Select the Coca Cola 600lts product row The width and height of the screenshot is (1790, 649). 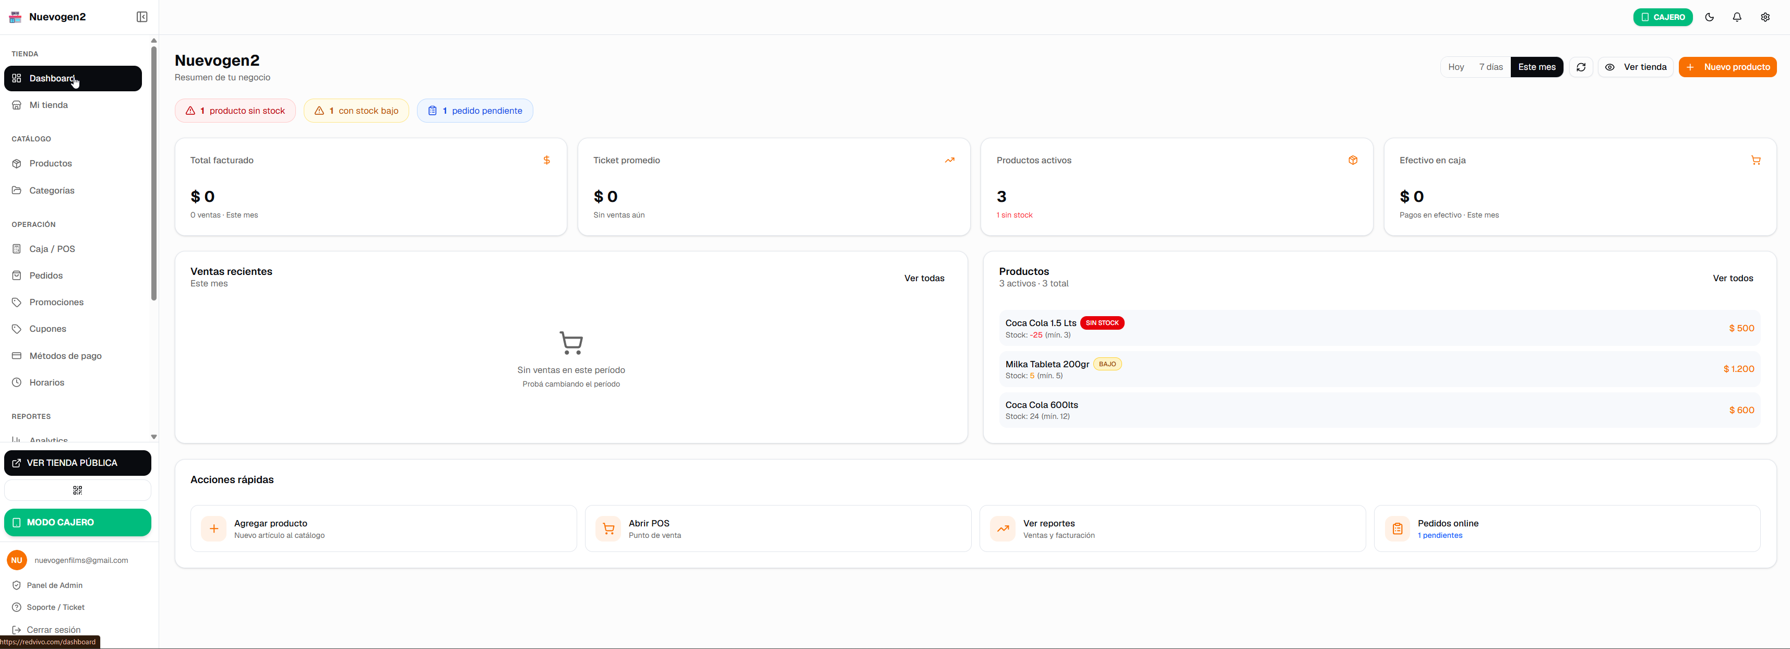(x=1379, y=410)
